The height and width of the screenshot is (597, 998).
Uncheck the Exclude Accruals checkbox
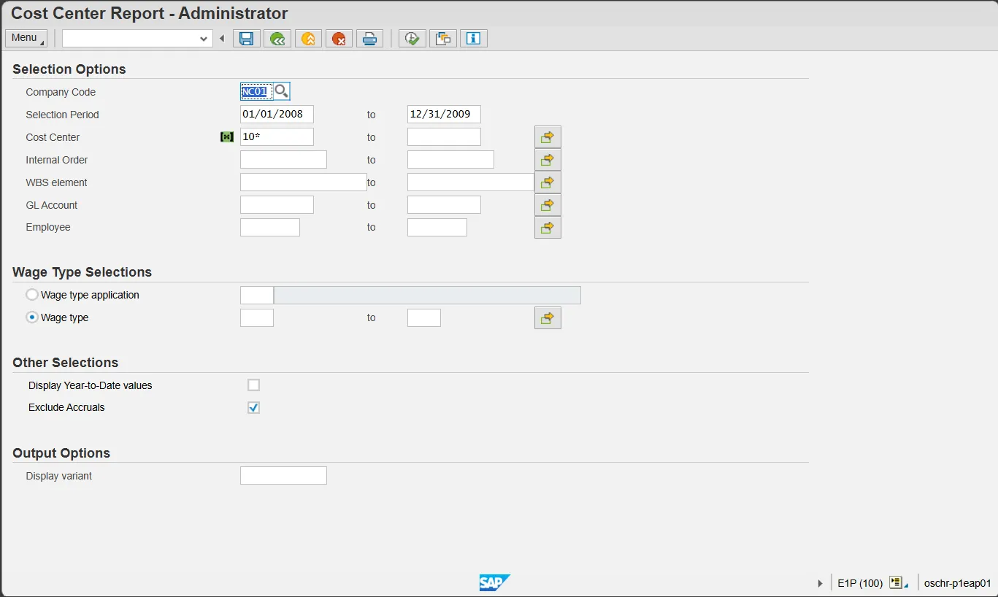pyautogui.click(x=253, y=408)
